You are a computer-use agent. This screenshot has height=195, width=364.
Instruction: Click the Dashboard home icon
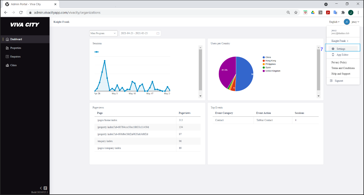(7, 39)
